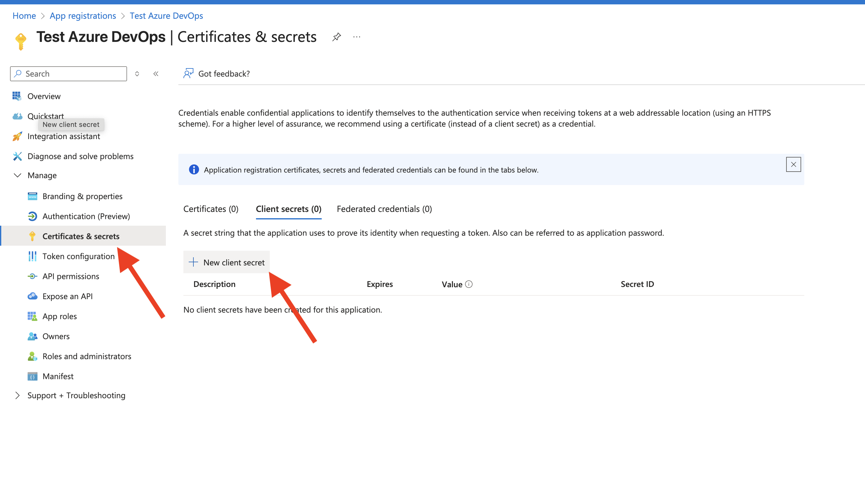Navigate to App registrations breadcrumb
Image resolution: width=865 pixels, height=482 pixels.
pos(83,15)
